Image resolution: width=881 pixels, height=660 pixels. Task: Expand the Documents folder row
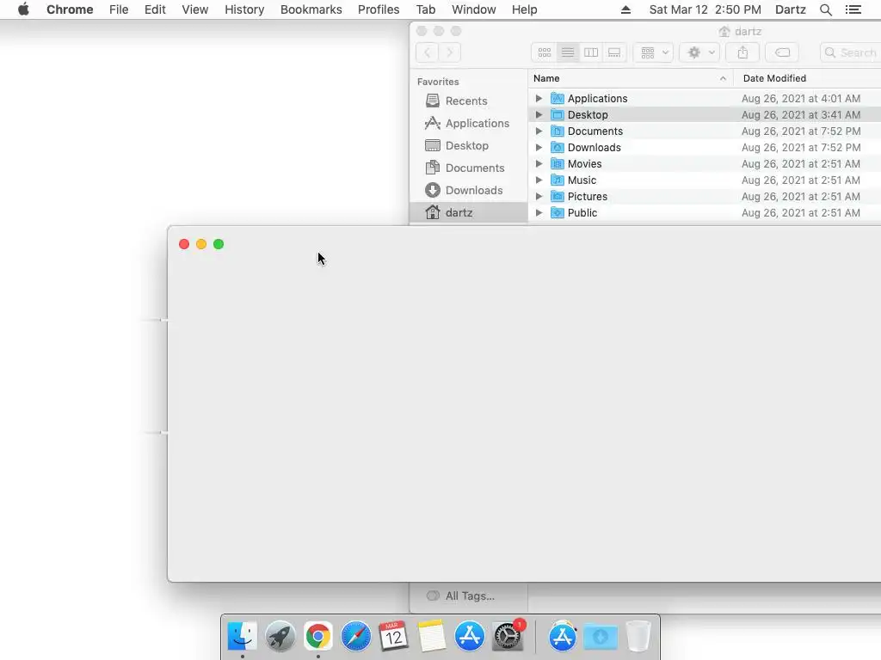tap(539, 131)
